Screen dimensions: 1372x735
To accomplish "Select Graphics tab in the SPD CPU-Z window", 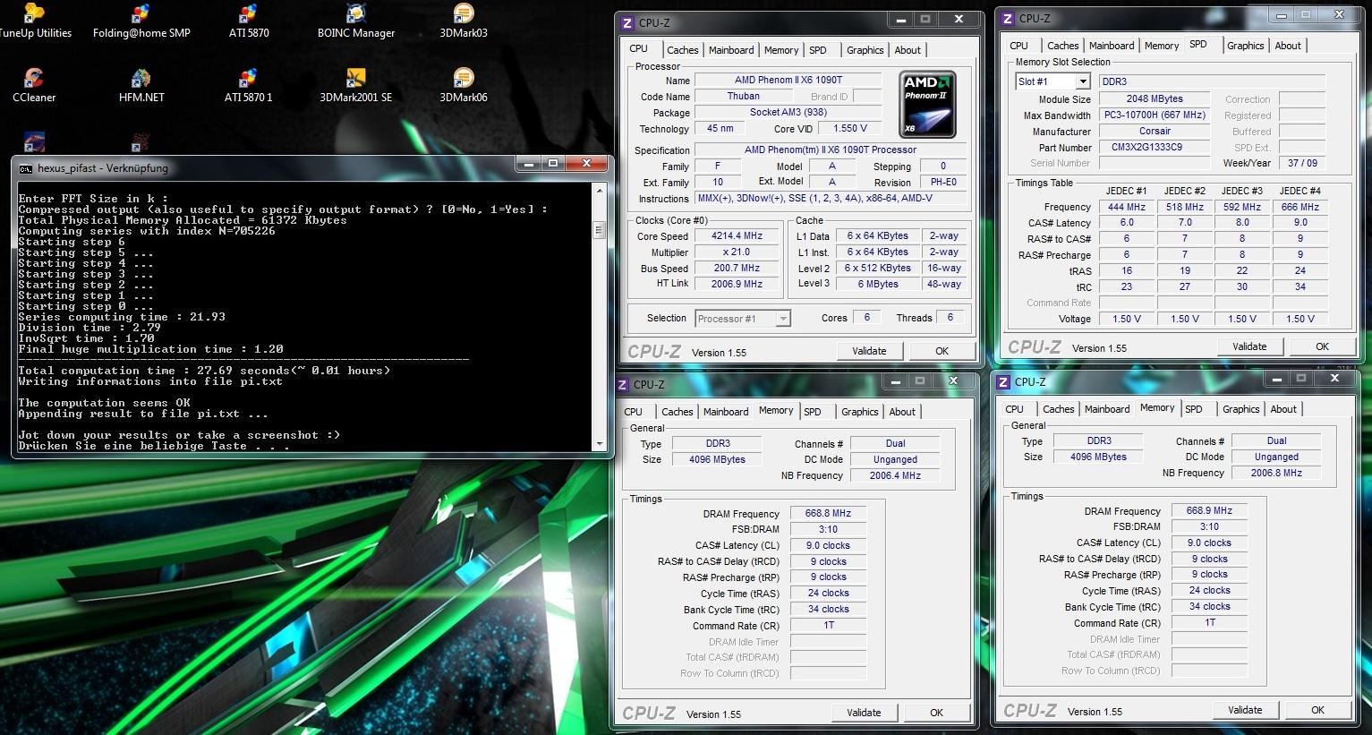I will tap(1245, 46).
